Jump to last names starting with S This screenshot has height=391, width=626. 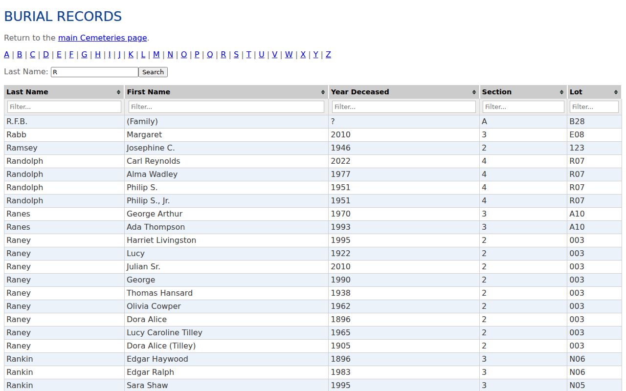point(236,54)
